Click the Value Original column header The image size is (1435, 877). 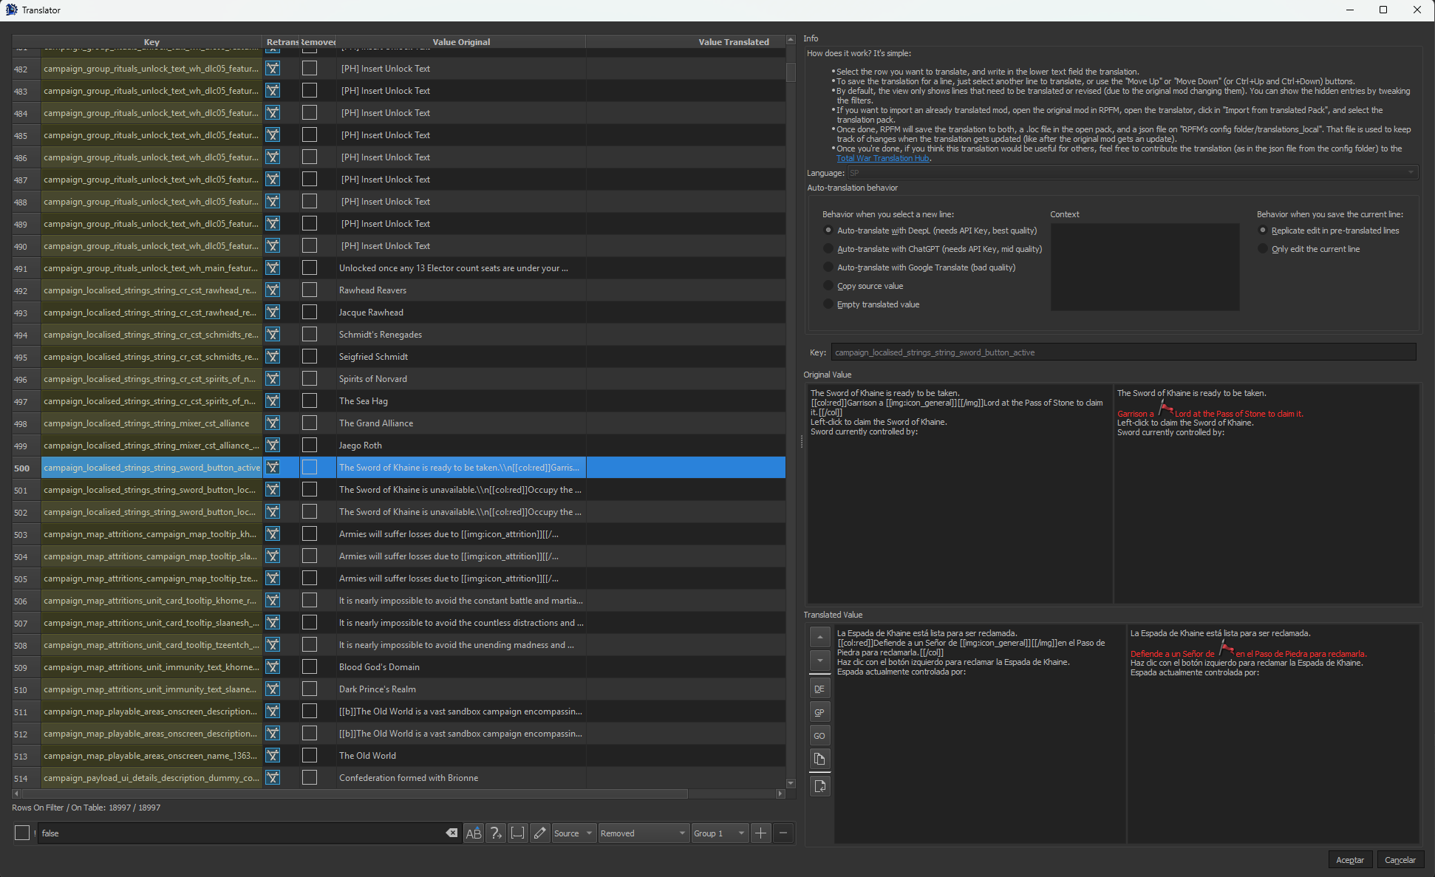[461, 42]
